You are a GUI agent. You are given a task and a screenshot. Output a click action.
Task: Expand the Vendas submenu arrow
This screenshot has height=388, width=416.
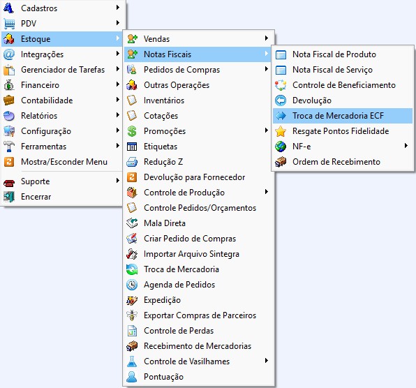coord(267,38)
